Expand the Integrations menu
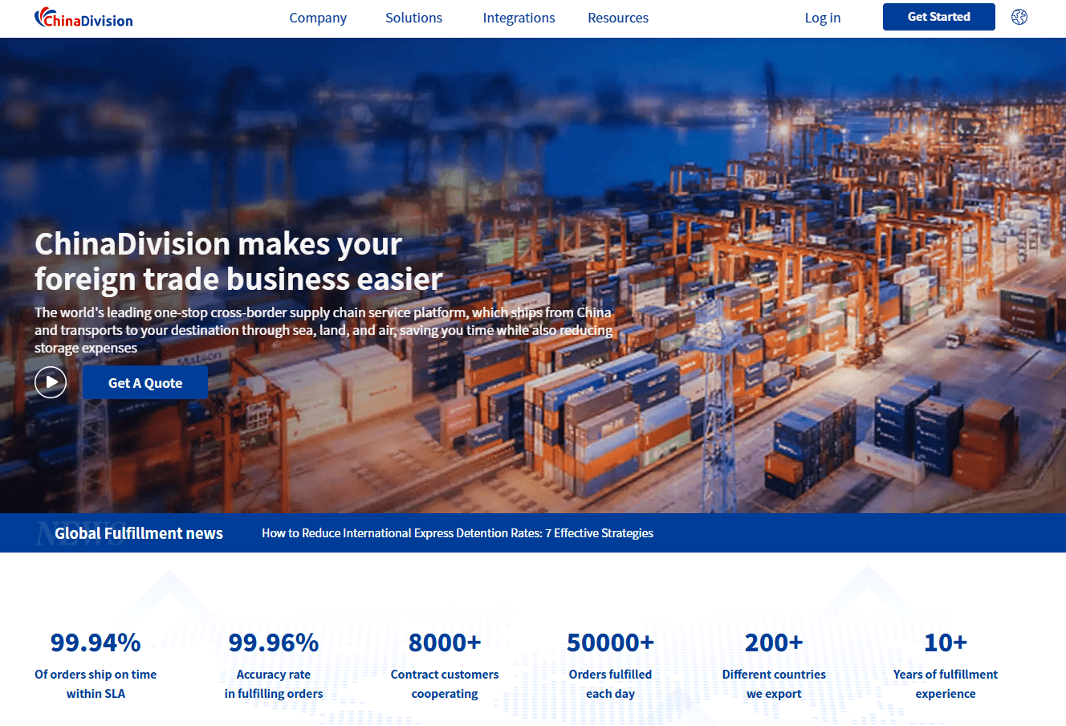 pyautogui.click(x=519, y=18)
